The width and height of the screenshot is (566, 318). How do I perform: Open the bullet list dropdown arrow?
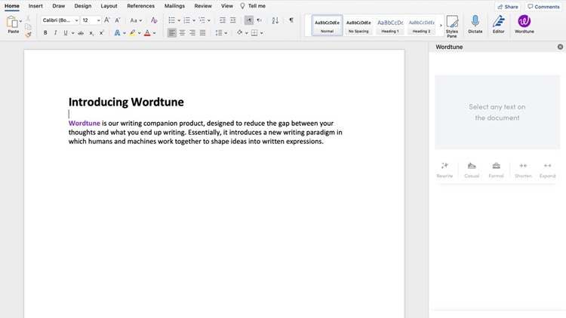179,20
